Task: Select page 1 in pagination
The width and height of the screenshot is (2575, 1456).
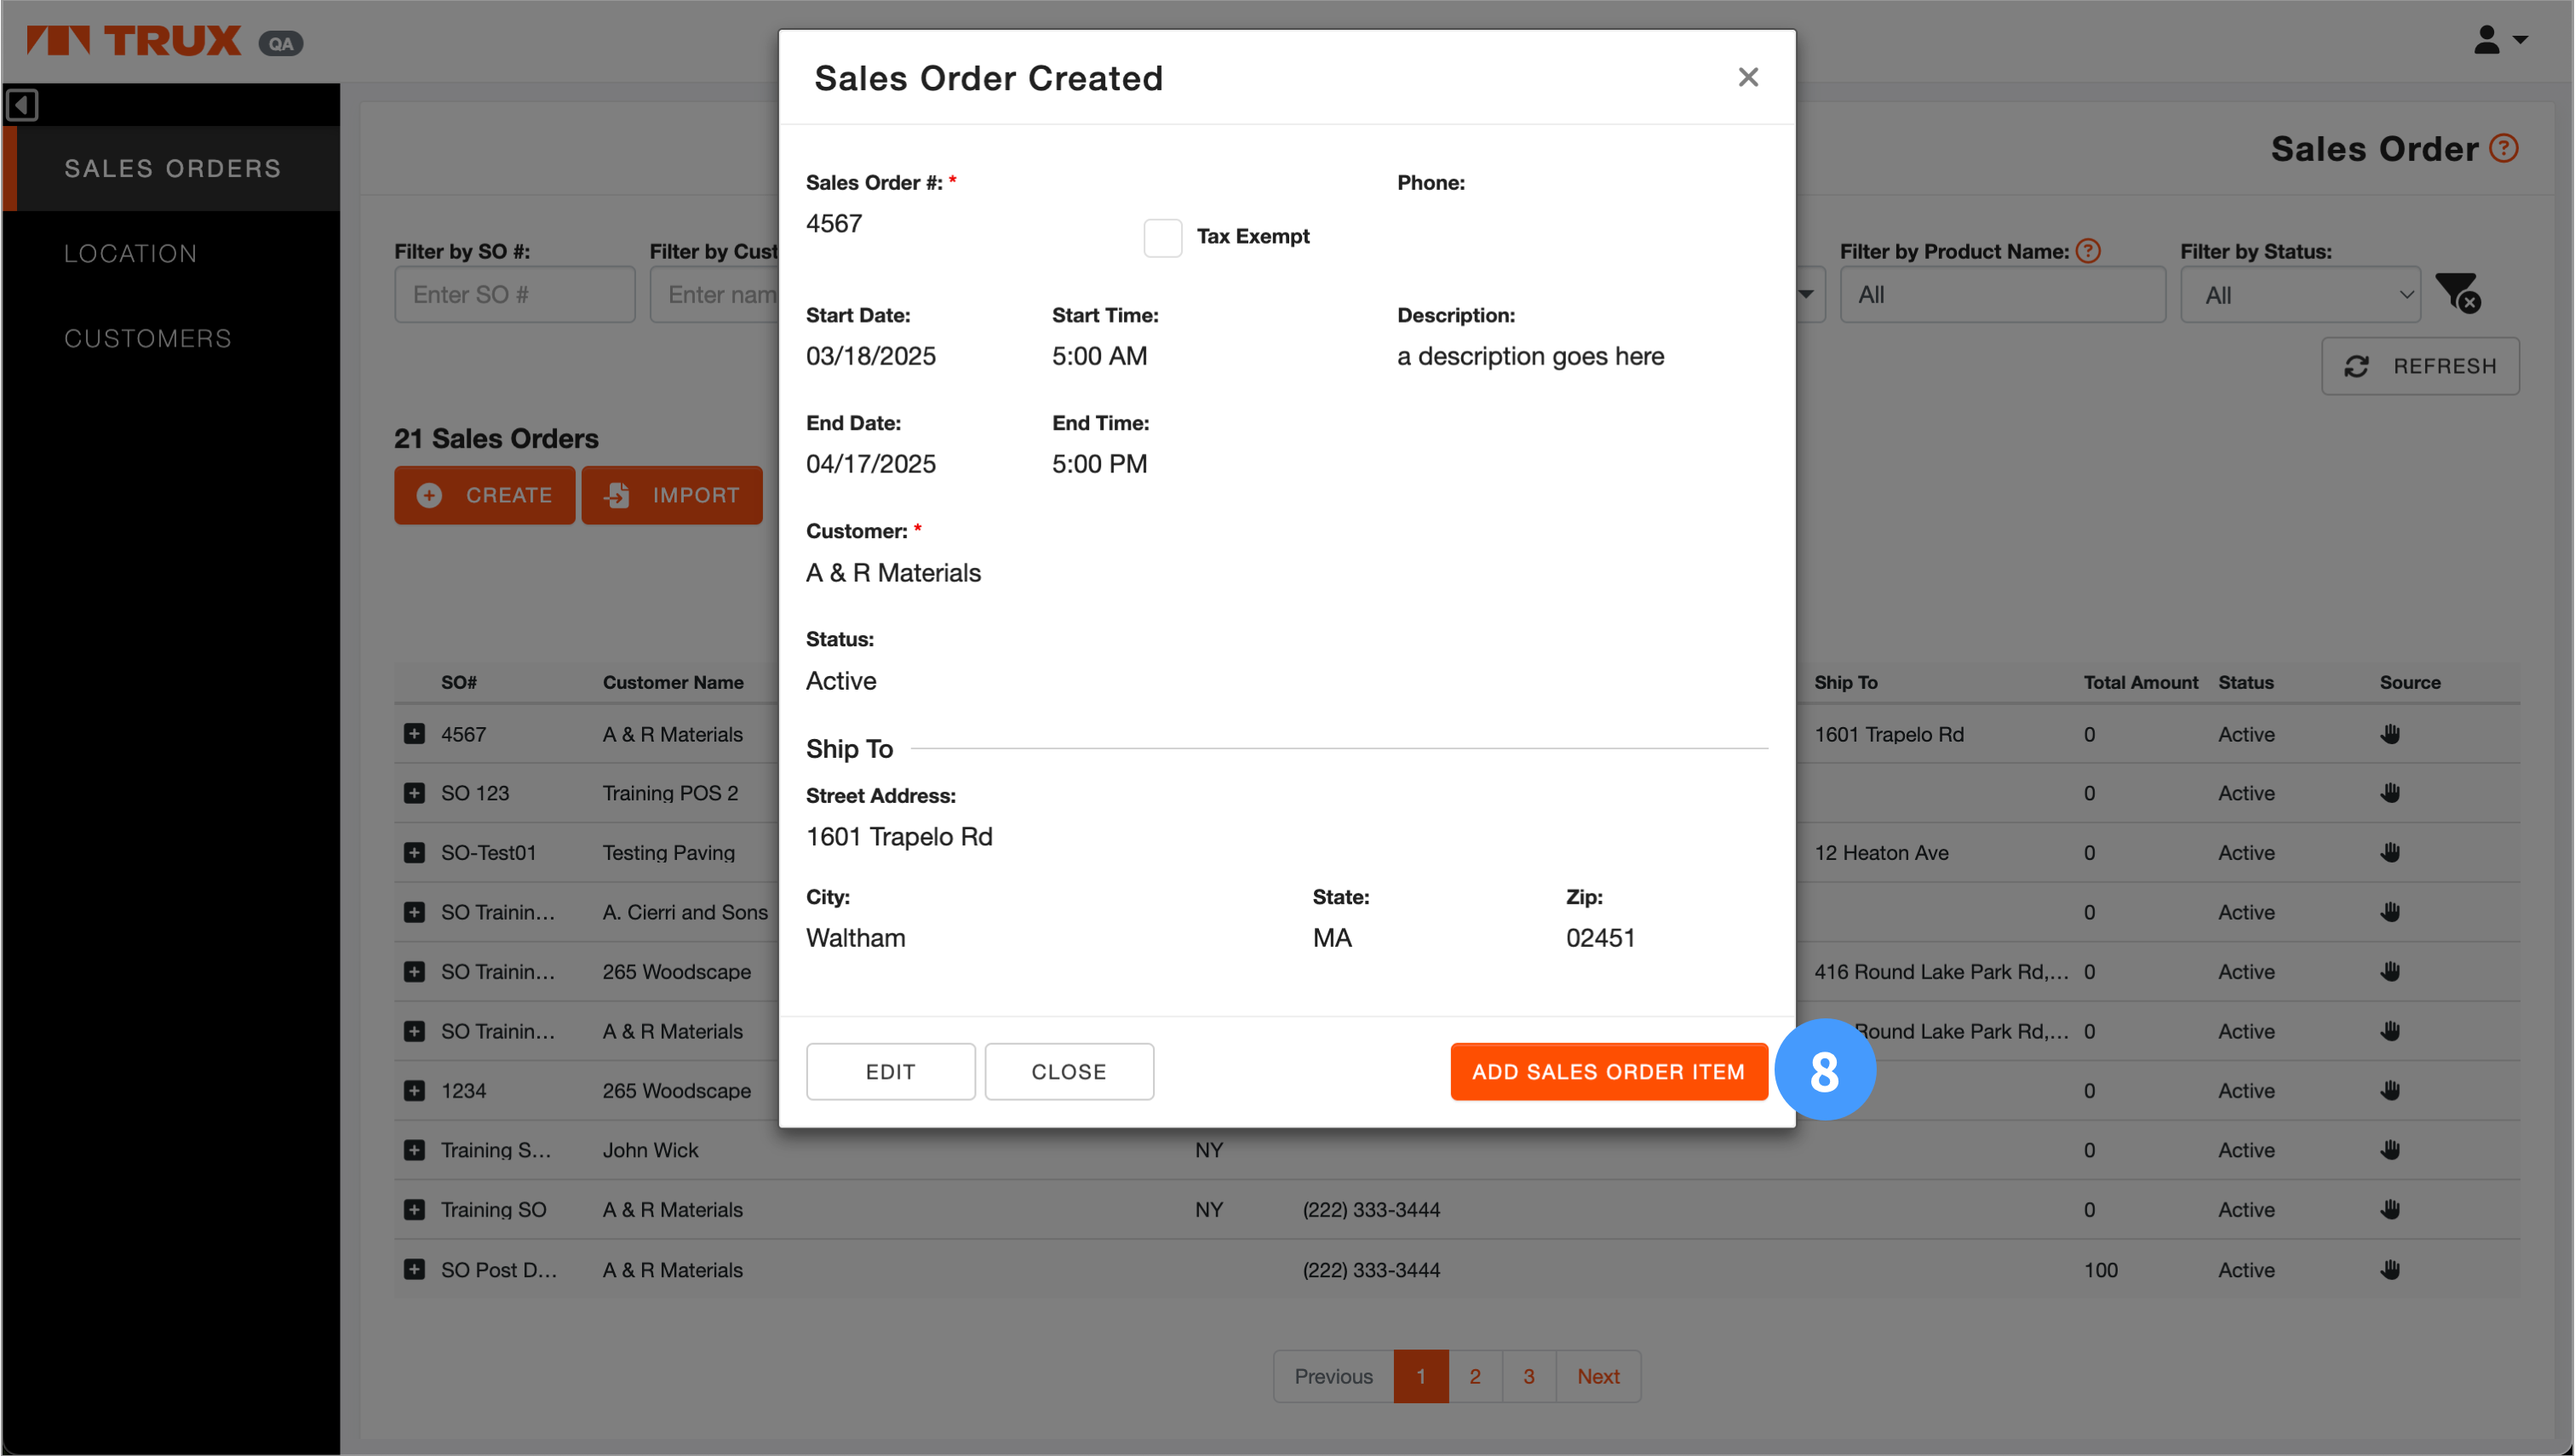Action: pos(1420,1376)
